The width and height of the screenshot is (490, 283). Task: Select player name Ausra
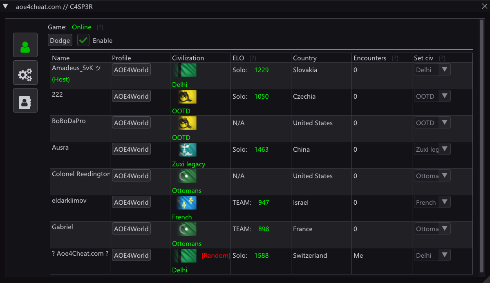(60, 148)
